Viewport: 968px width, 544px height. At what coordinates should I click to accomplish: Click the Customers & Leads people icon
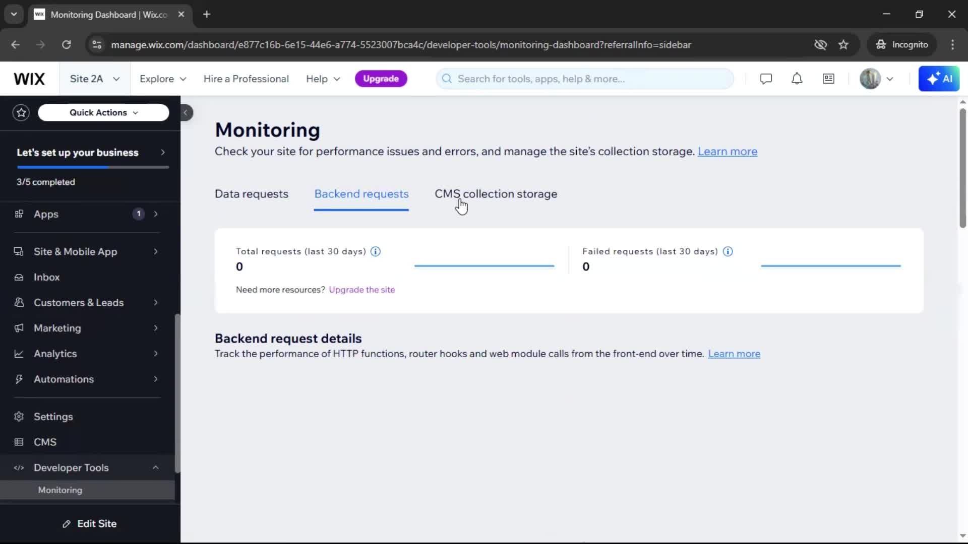(19, 303)
